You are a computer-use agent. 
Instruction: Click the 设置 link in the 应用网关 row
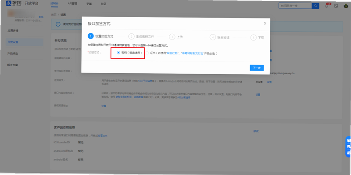pos(269,82)
